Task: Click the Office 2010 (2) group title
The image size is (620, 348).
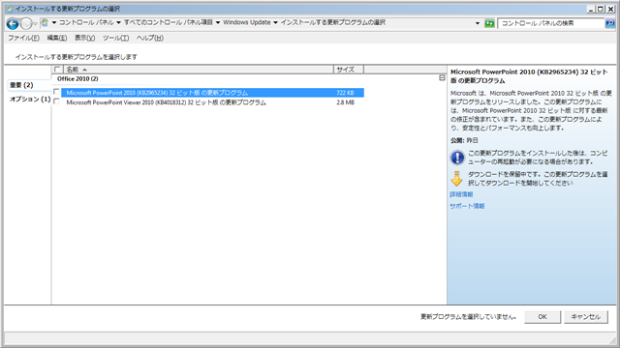Action: pyautogui.click(x=77, y=79)
